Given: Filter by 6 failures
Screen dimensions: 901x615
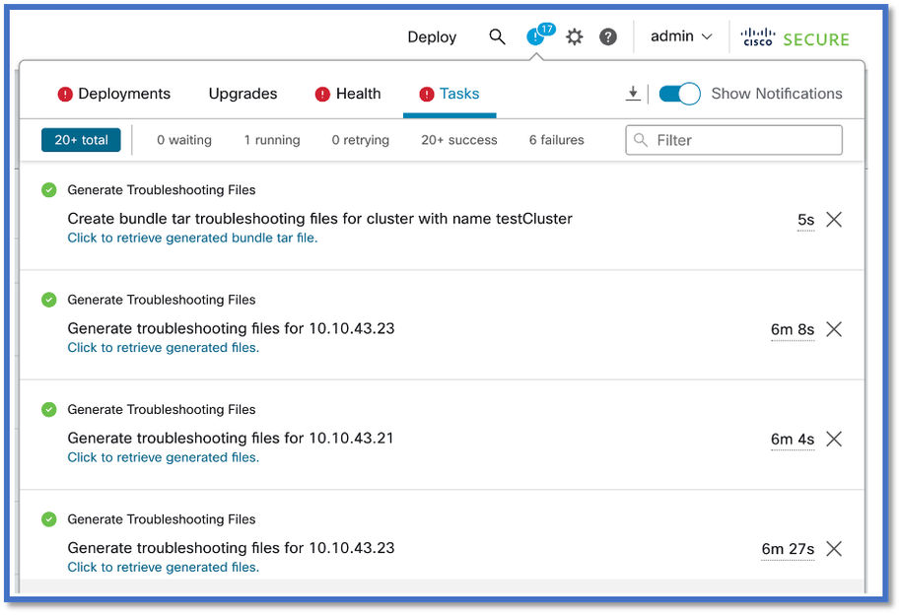Looking at the screenshot, I should 556,140.
